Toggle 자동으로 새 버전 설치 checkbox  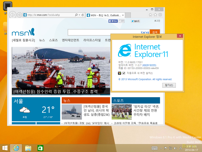tap(124, 73)
